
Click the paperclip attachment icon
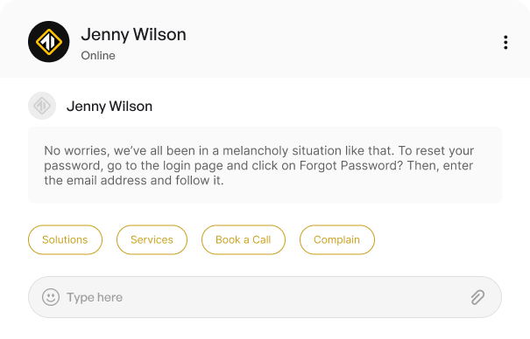click(x=478, y=297)
